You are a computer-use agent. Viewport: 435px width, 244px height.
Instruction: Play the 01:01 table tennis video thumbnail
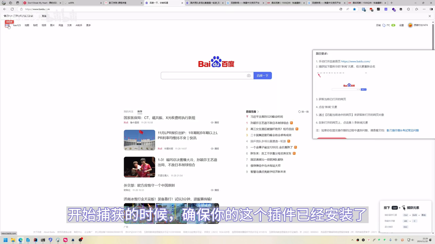[139, 167]
